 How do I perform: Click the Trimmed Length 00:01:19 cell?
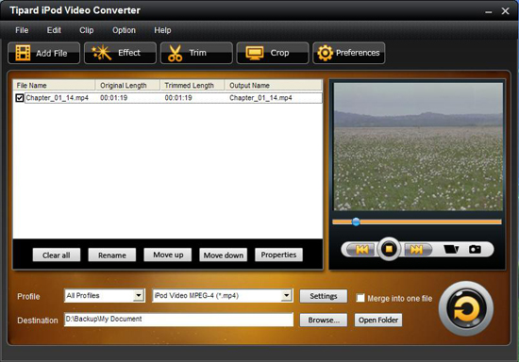(178, 98)
